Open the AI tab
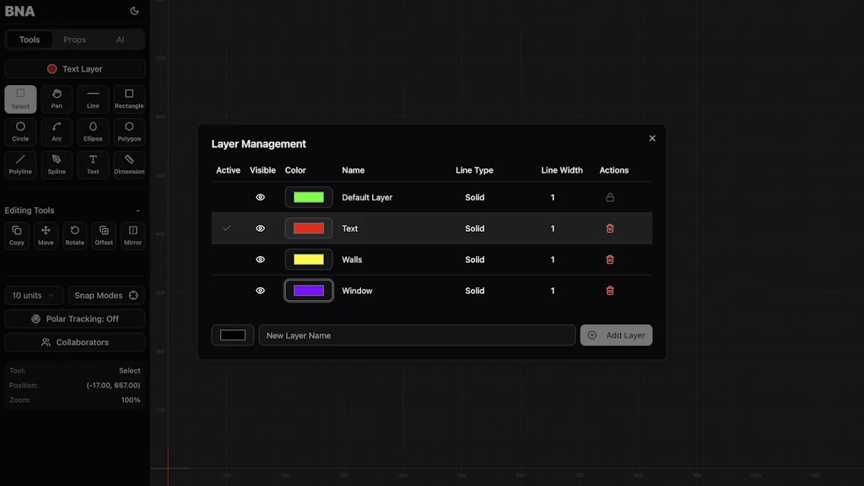Screen dimensions: 864x486 point(120,40)
